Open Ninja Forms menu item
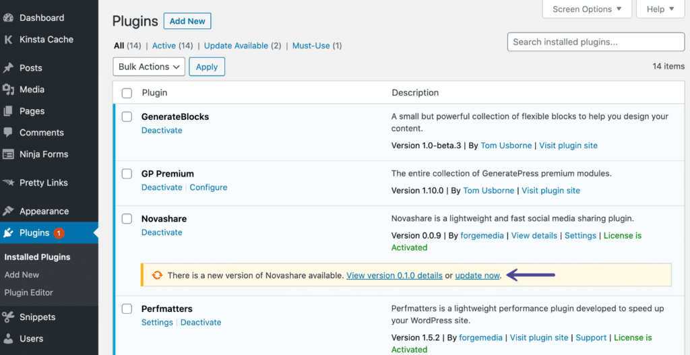Image resolution: width=690 pixels, height=355 pixels. [x=44, y=154]
